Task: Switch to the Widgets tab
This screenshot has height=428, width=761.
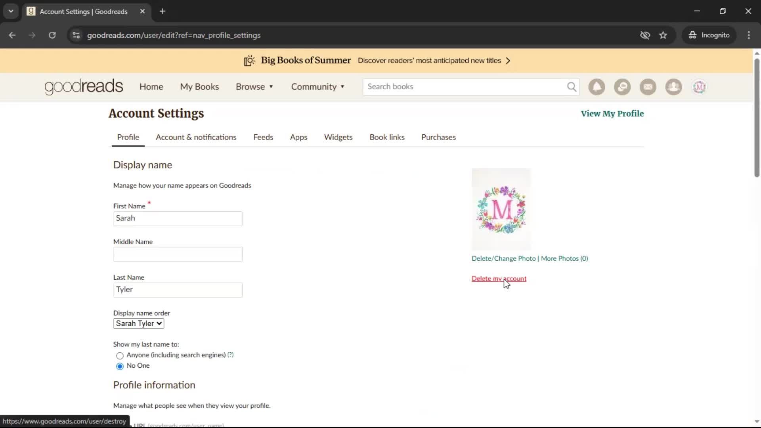Action: pos(338,137)
